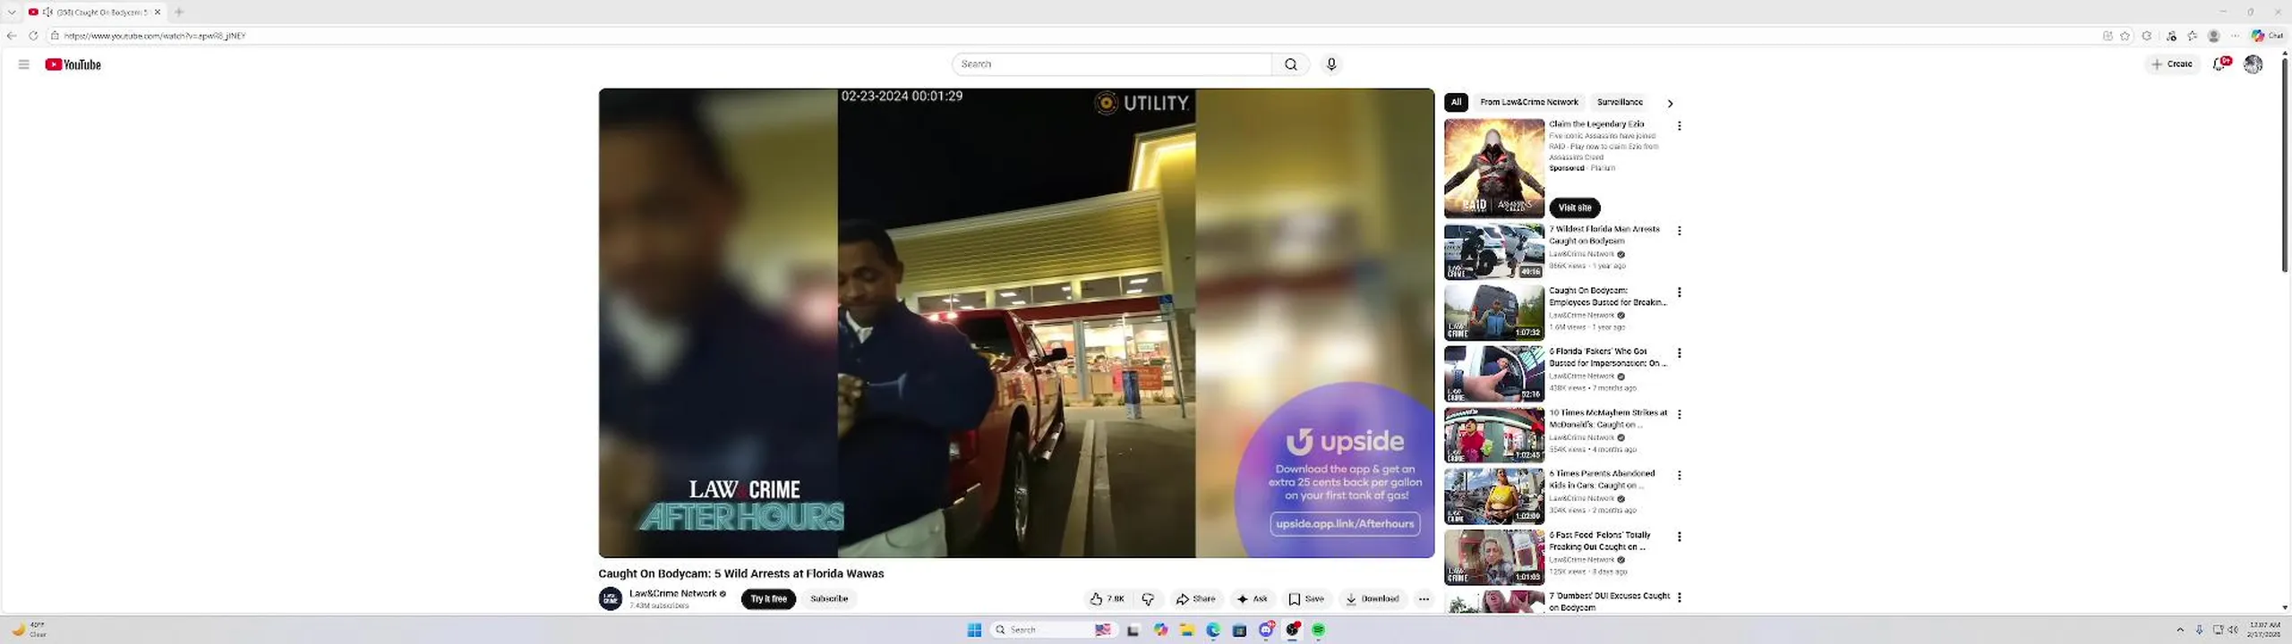Click the Ask button below the video

[1252, 599]
